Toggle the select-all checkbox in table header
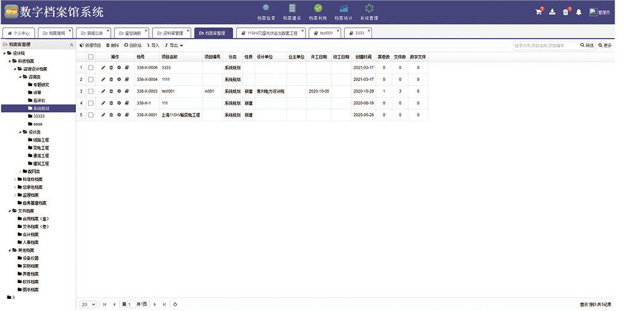 (x=90, y=56)
